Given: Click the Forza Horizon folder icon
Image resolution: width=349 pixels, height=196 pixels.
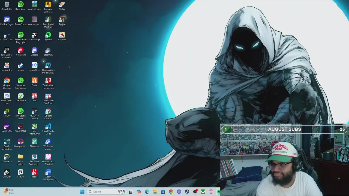Looking at the screenshot, I should (x=21, y=160).
